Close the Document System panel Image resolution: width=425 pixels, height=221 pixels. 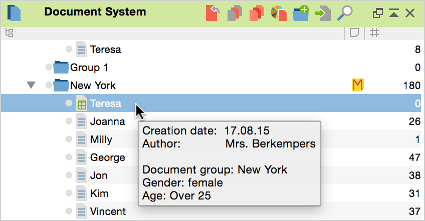410,12
